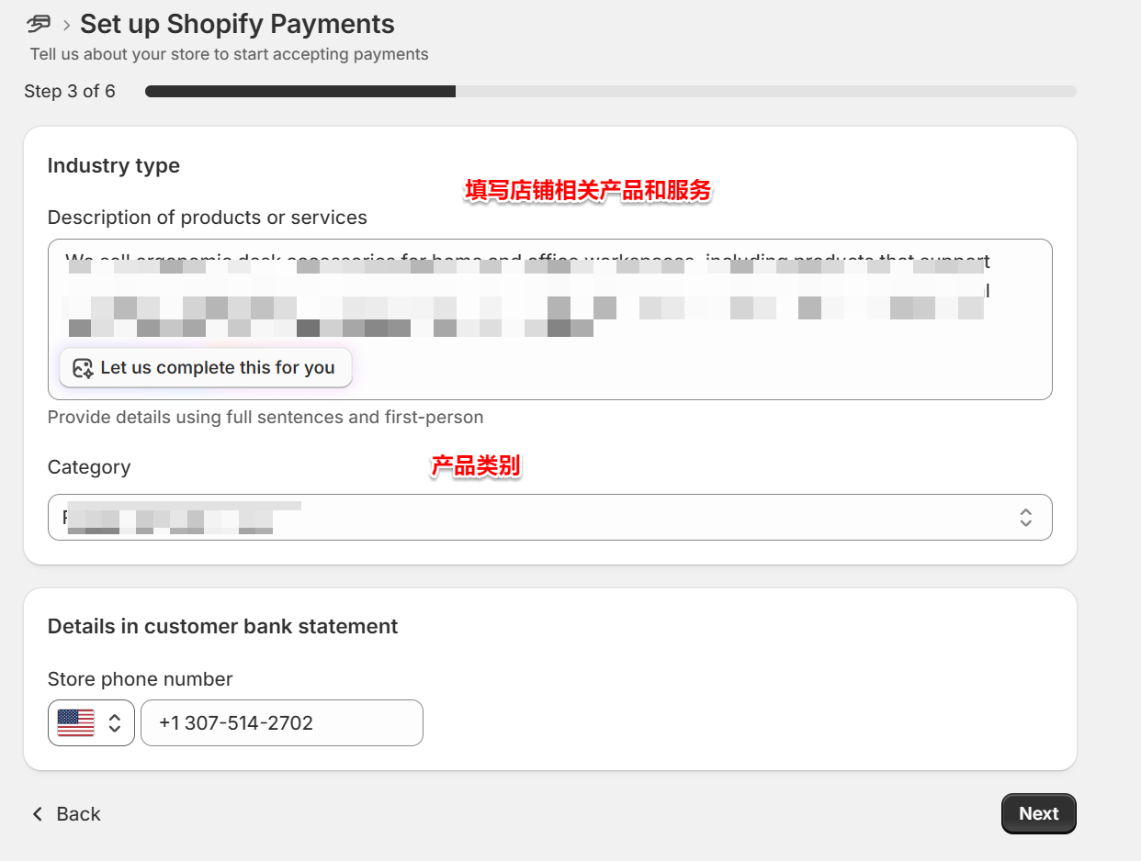
Task: Click the "Tell us about your store" subtitle
Action: coord(229,54)
